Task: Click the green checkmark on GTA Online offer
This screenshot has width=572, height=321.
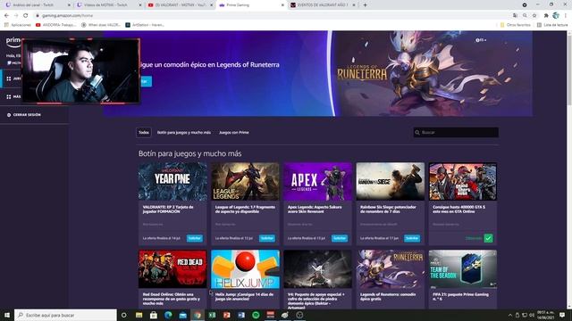Action: coord(489,238)
